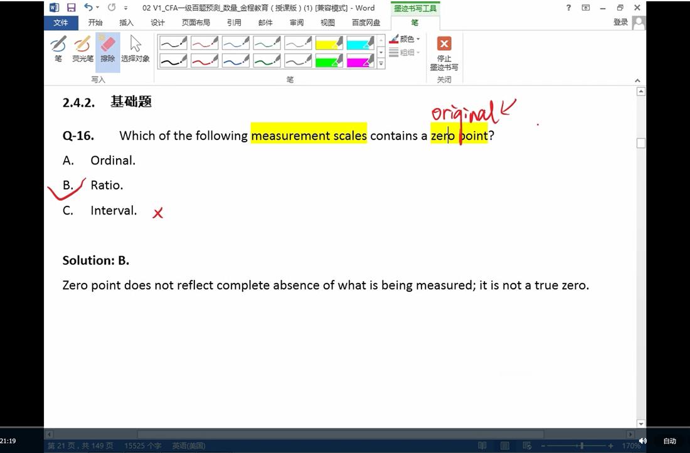
Task: Select the 笔 pen tool
Action: click(x=58, y=49)
